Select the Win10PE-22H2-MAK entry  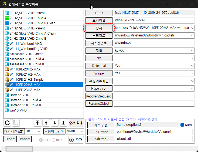tap(44, 85)
